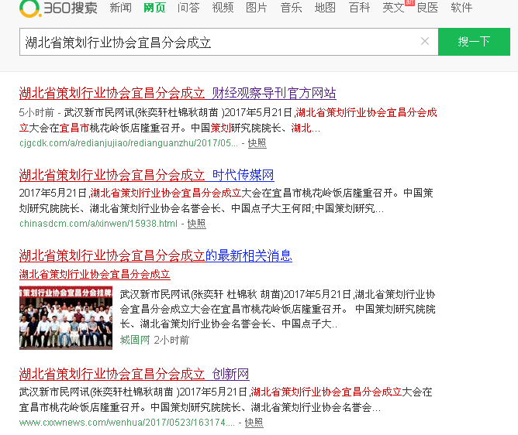518x435 pixels.
Task: Click the 搜一下 search button
Action: pyautogui.click(x=474, y=42)
